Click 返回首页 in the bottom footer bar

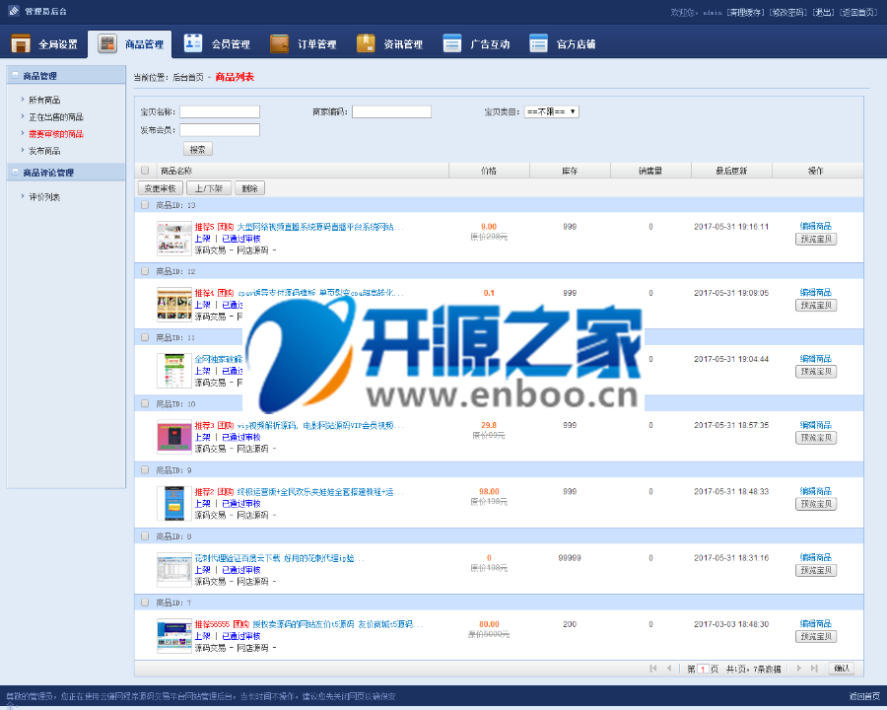pyautogui.click(x=864, y=696)
